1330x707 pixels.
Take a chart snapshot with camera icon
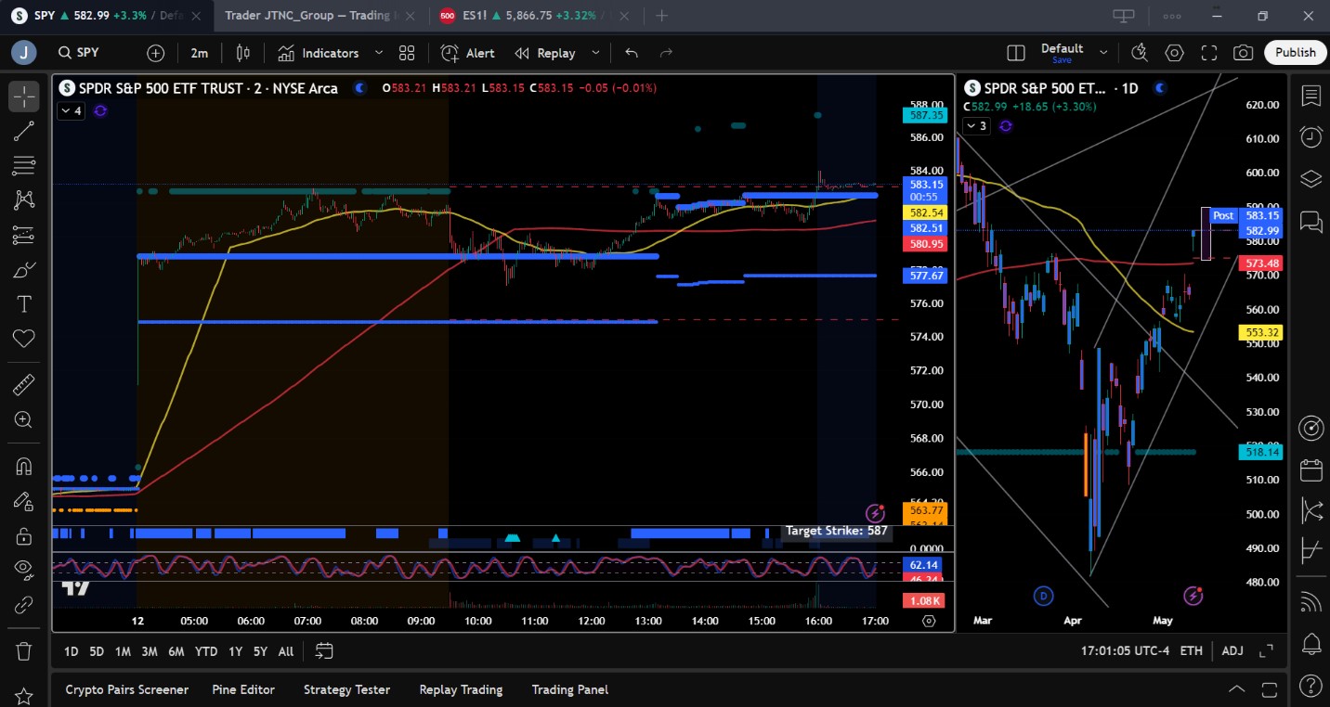1243,53
